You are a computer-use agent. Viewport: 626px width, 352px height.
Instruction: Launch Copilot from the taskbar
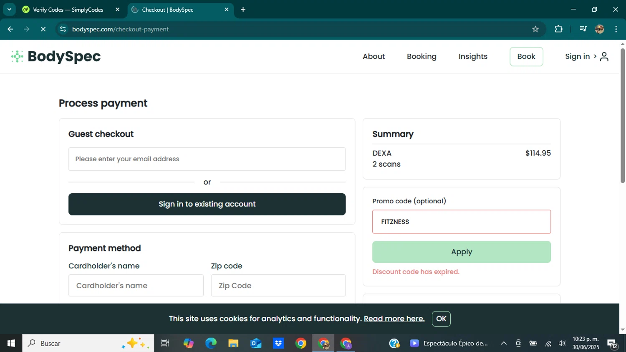click(x=188, y=343)
